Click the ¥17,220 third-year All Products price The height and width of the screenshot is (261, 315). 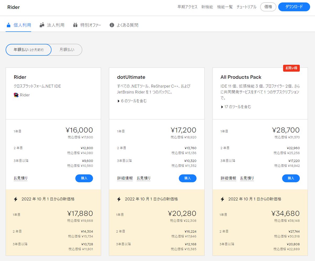pyautogui.click(x=294, y=161)
